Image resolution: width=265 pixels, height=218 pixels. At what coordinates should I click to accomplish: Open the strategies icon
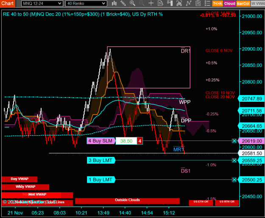[x=198, y=3]
